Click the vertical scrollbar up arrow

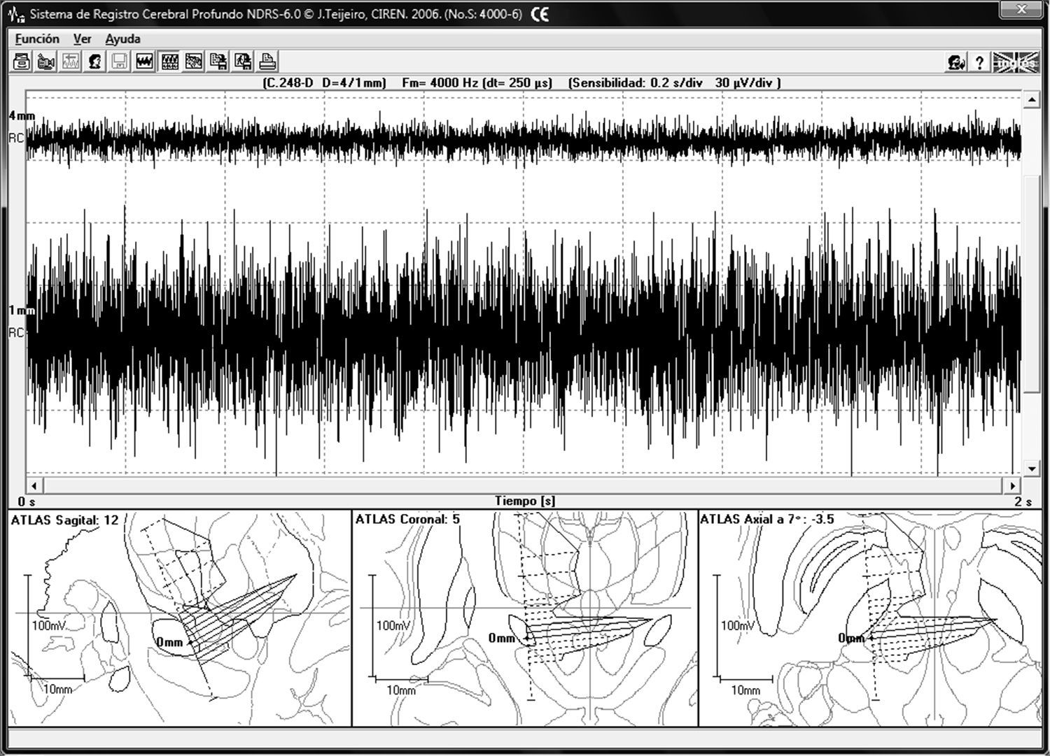click(1031, 101)
